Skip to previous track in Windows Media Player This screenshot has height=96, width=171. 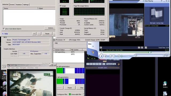(110, 56)
